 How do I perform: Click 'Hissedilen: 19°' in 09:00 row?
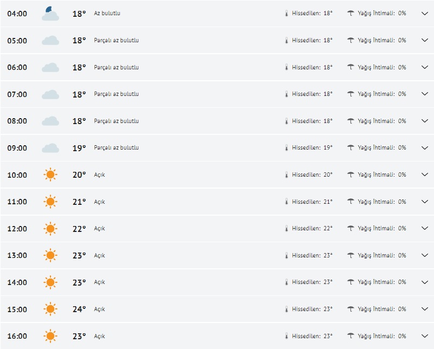tap(312, 148)
